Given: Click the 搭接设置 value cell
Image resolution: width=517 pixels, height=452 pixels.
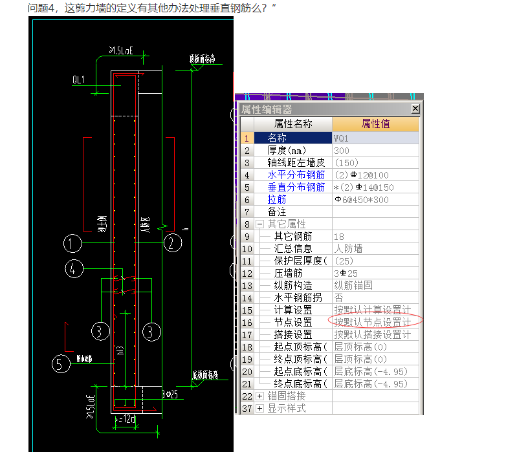Looking at the screenshot, I should point(375,335).
